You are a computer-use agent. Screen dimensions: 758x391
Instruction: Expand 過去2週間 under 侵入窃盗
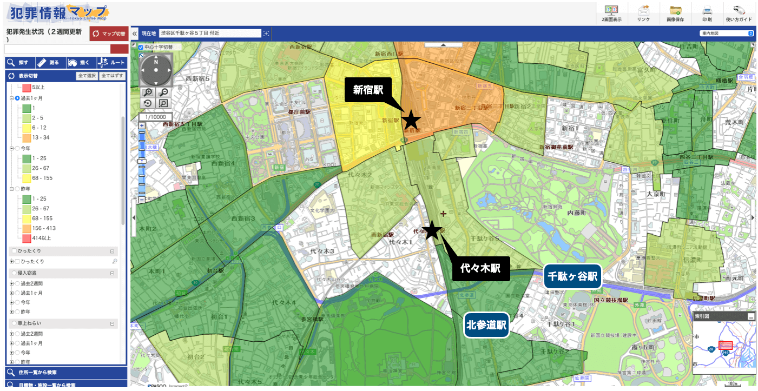click(x=11, y=283)
